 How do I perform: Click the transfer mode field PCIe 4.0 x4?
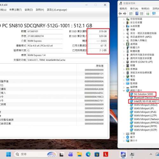45,46
